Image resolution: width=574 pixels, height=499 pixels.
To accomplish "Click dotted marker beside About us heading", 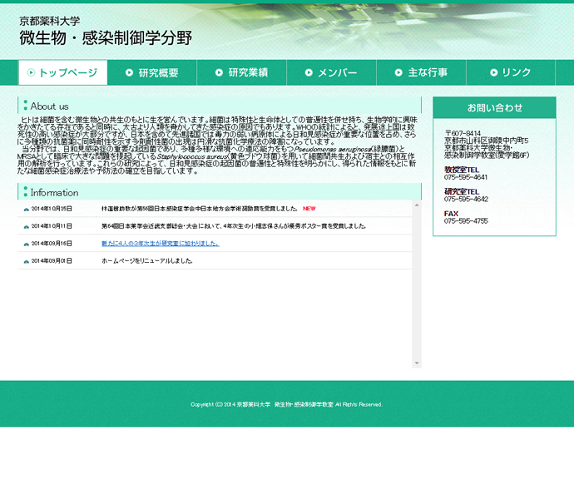I will pos(25,106).
